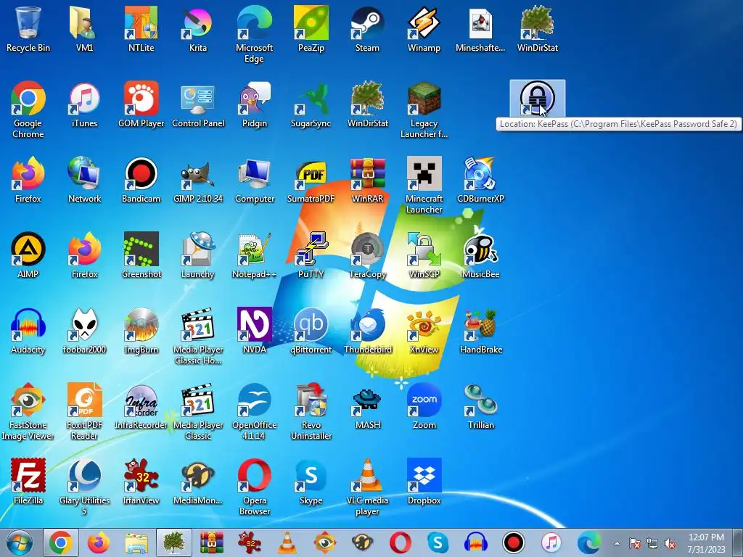Click the NVDA desktop shortcut
743x557 pixels.
(254, 331)
